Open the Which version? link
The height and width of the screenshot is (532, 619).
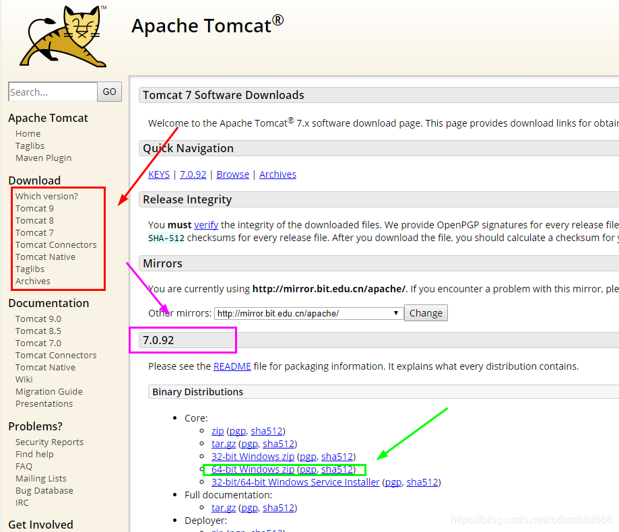[x=46, y=196]
